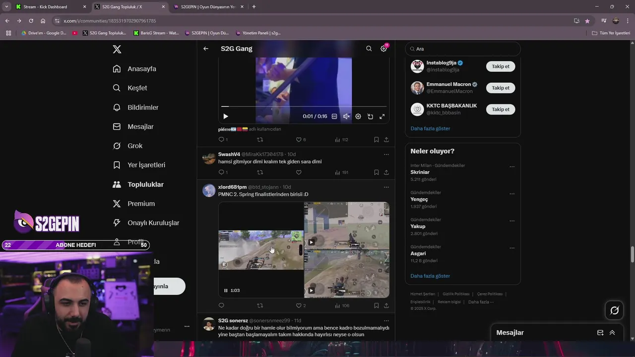
Task: Search within the S2G Gang community
Action: coord(369,49)
